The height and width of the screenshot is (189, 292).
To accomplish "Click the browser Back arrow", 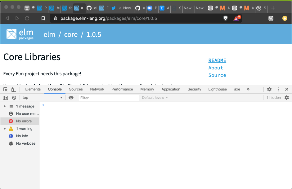I will [7, 18].
